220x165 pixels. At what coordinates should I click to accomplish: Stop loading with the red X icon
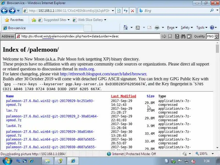click(132, 11)
